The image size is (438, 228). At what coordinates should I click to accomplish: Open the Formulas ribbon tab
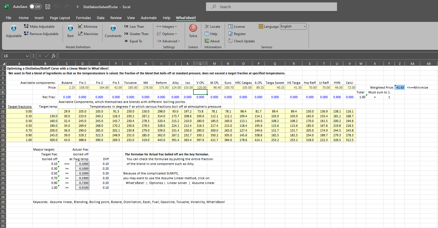click(x=83, y=18)
